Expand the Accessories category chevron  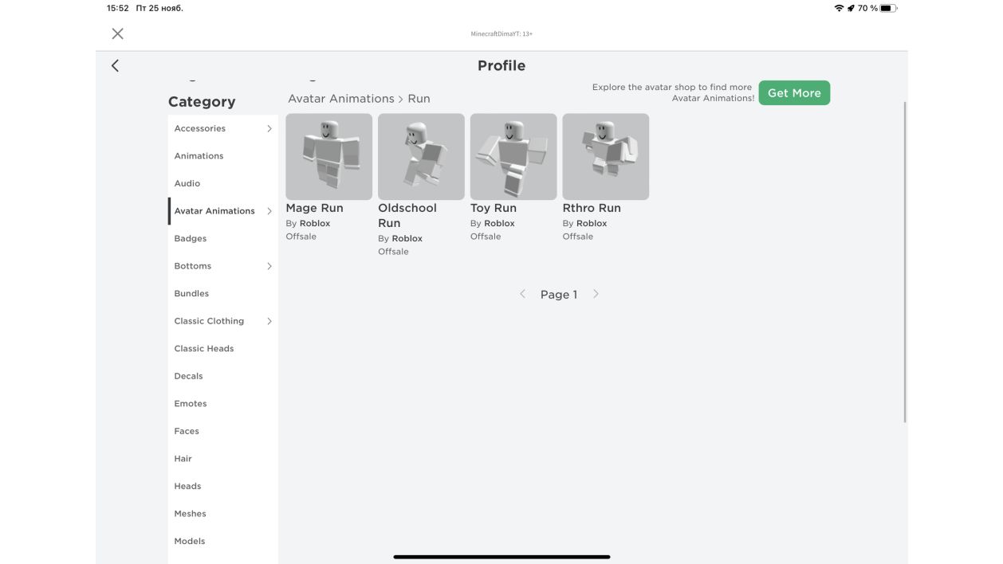pyautogui.click(x=269, y=128)
